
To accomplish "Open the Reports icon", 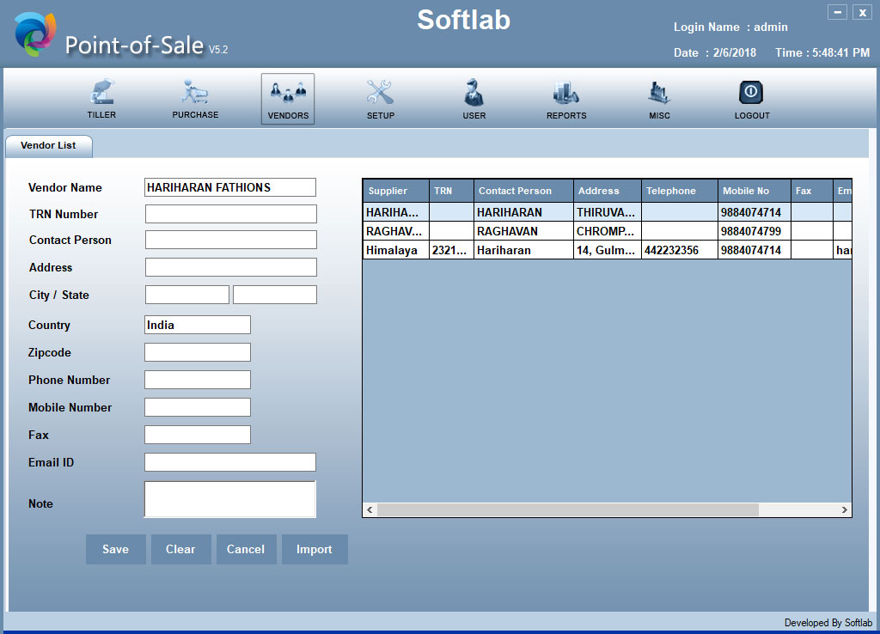I will [x=566, y=93].
